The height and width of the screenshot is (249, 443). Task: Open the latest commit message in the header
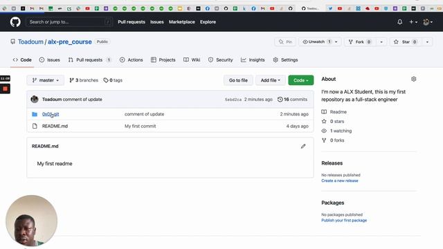coord(82,100)
